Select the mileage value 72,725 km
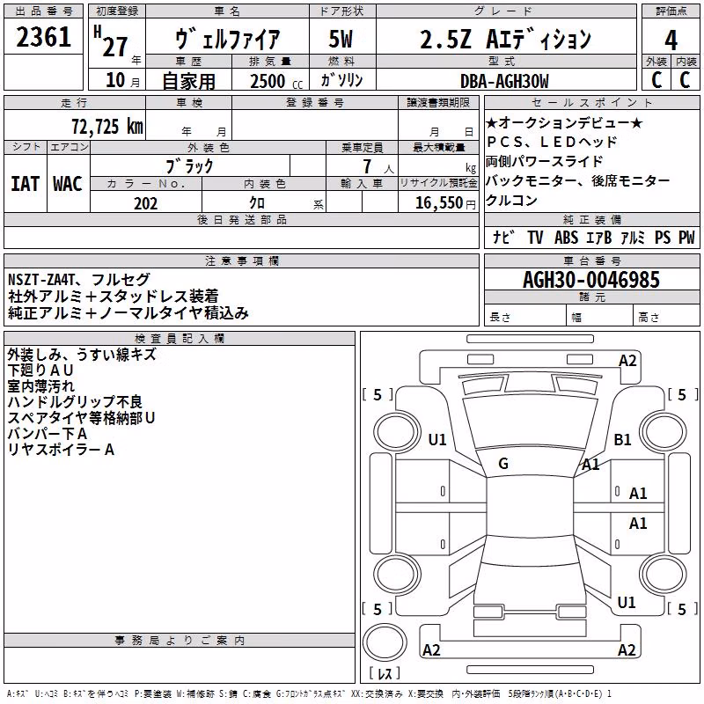The width and height of the screenshot is (704, 704). pyautogui.click(x=107, y=127)
